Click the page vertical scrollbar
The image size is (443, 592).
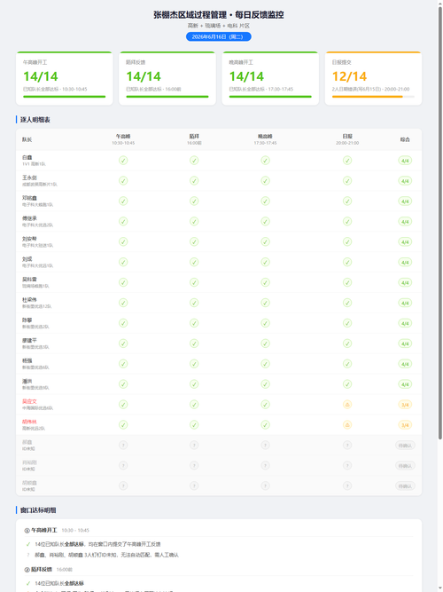(439, 223)
